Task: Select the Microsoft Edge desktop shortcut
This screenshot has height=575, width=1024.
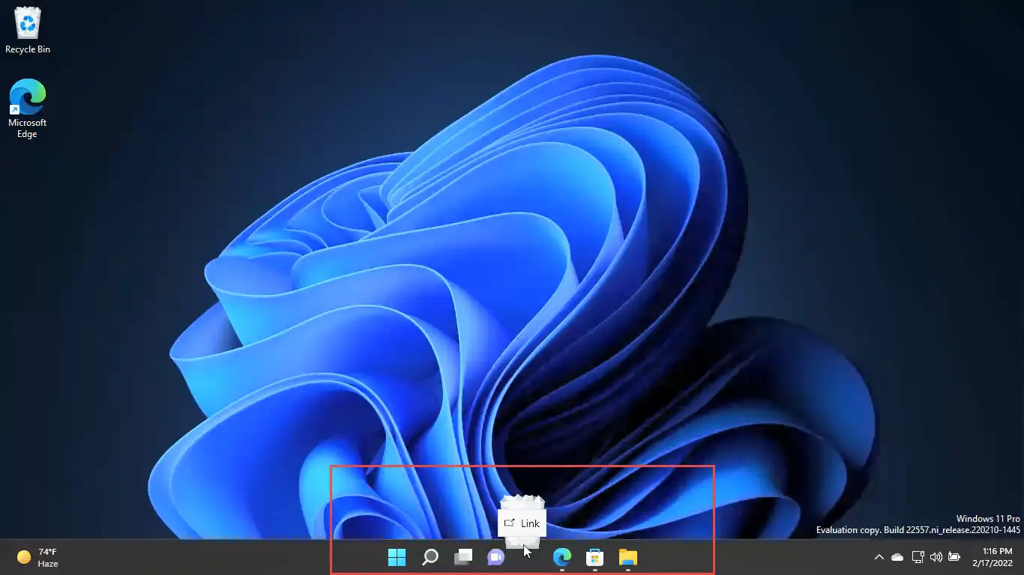Action: (x=28, y=109)
